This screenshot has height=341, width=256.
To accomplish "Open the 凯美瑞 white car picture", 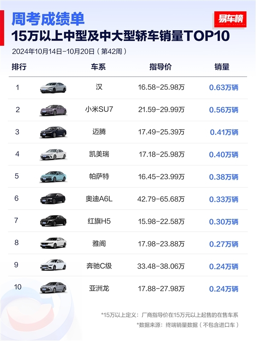I will 53,154.
